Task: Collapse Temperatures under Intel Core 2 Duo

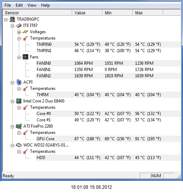Action: tap(19, 108)
